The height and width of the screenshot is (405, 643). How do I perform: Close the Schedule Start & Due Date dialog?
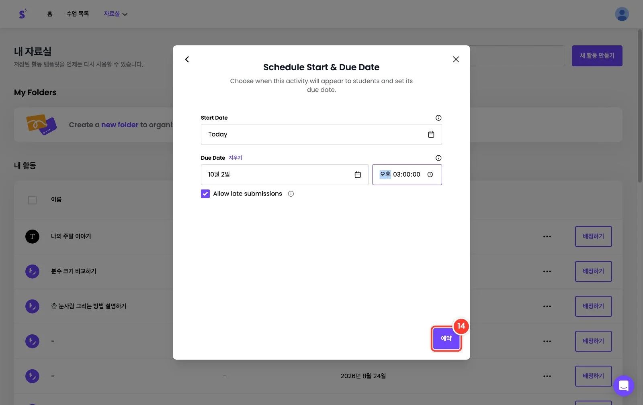456,59
